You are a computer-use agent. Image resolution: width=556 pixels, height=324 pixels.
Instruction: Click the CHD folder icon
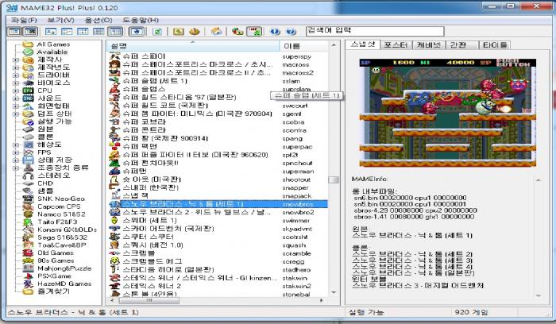[28, 183]
